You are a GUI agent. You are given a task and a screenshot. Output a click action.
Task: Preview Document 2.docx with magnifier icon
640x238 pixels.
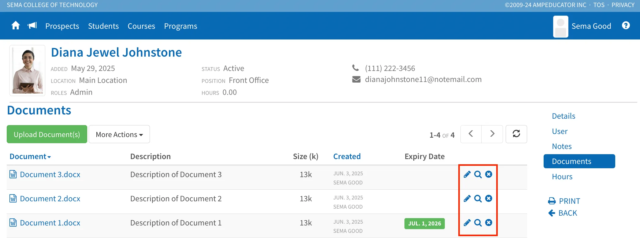point(478,199)
